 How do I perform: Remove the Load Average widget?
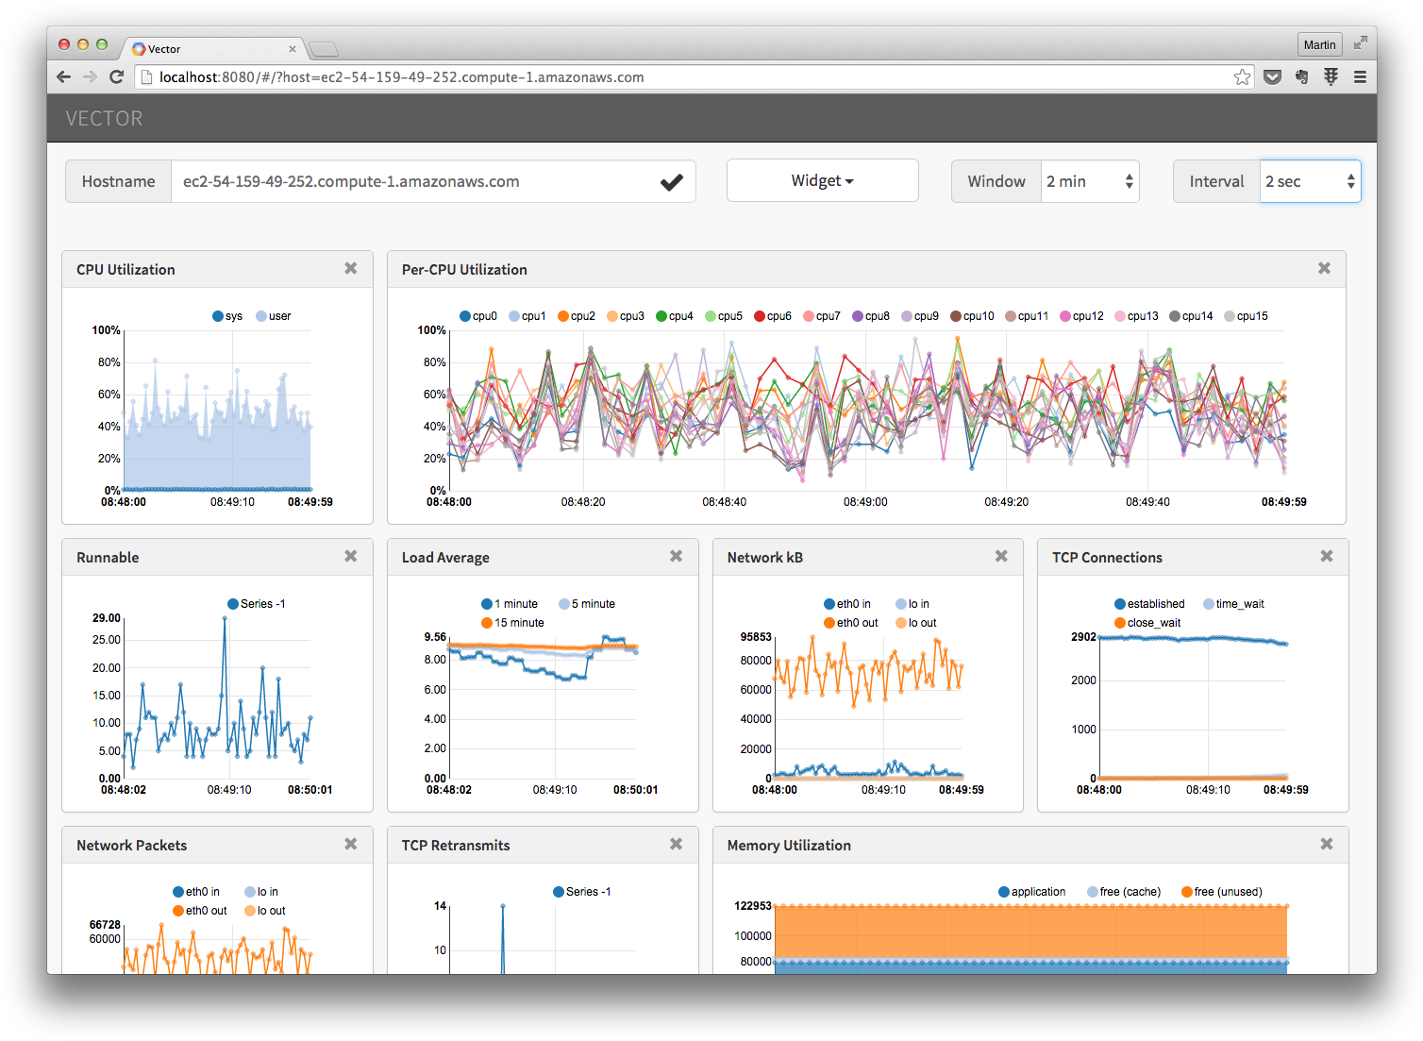[675, 556]
